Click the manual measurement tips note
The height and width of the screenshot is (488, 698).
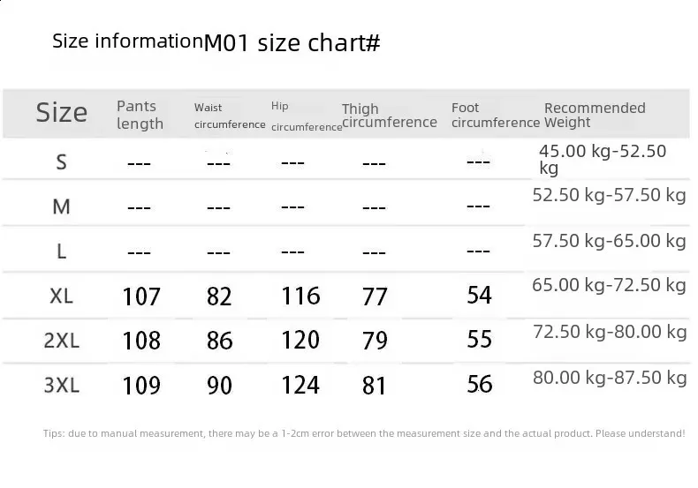tap(364, 433)
